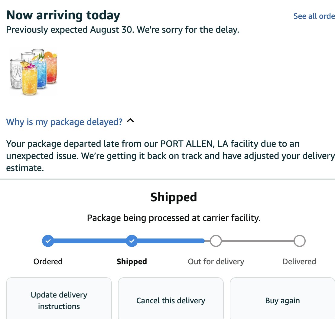Click the tiki glasses product image
This screenshot has height=319, width=335.
(34, 72)
